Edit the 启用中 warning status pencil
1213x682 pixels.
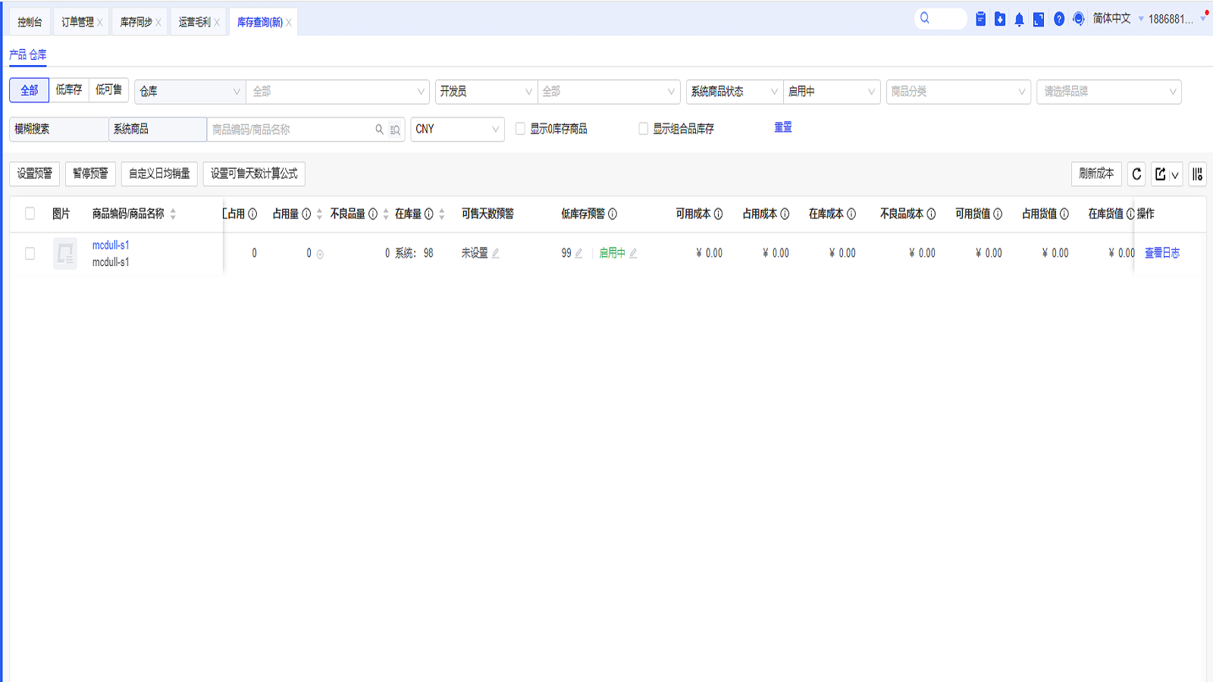click(x=633, y=253)
